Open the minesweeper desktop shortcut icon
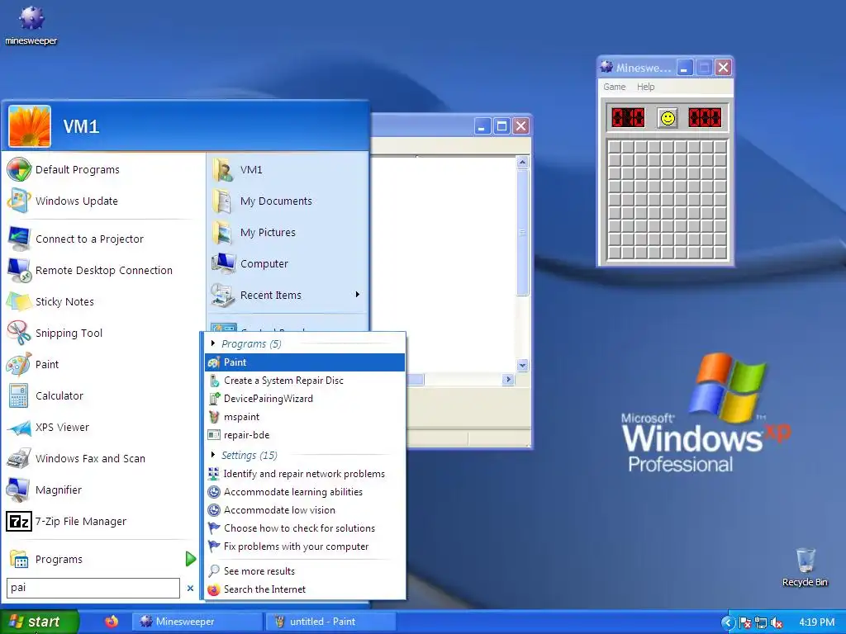Screen dimensions: 846x634 (x=31, y=19)
